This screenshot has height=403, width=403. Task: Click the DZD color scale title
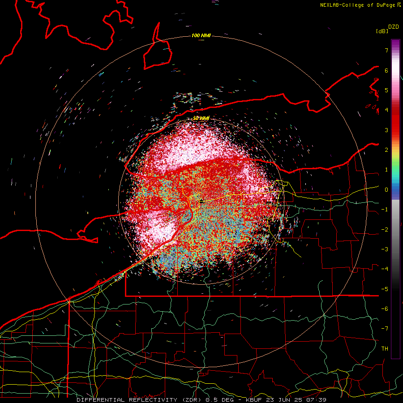(x=394, y=27)
